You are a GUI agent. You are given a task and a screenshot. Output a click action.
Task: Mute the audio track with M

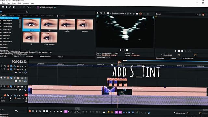[19, 95]
